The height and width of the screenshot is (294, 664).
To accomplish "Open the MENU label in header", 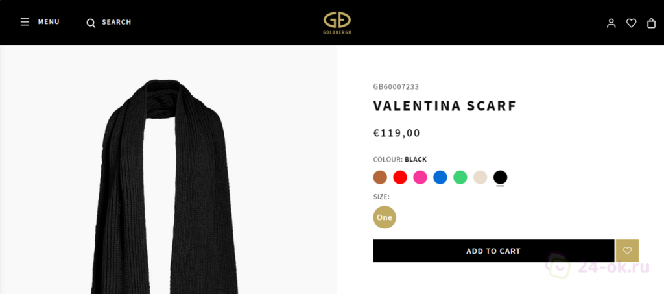I will click(x=49, y=22).
